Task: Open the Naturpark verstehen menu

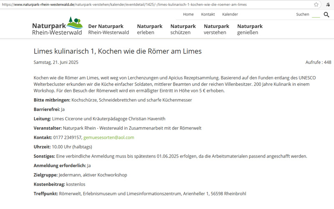Action: coord(216,29)
